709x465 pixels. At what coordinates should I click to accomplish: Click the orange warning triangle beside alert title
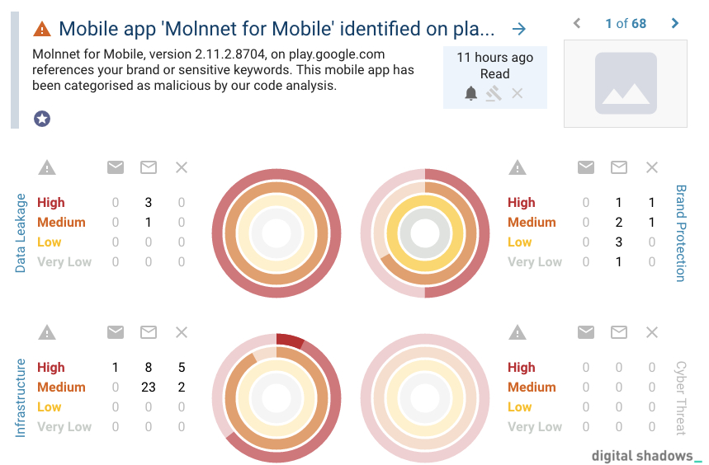click(42, 29)
